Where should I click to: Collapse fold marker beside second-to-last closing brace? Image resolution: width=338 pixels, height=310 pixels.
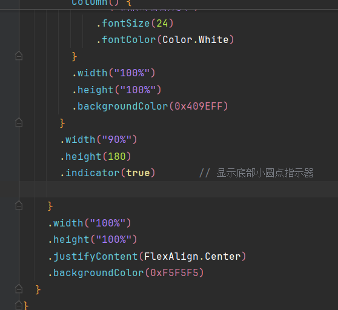point(19,289)
